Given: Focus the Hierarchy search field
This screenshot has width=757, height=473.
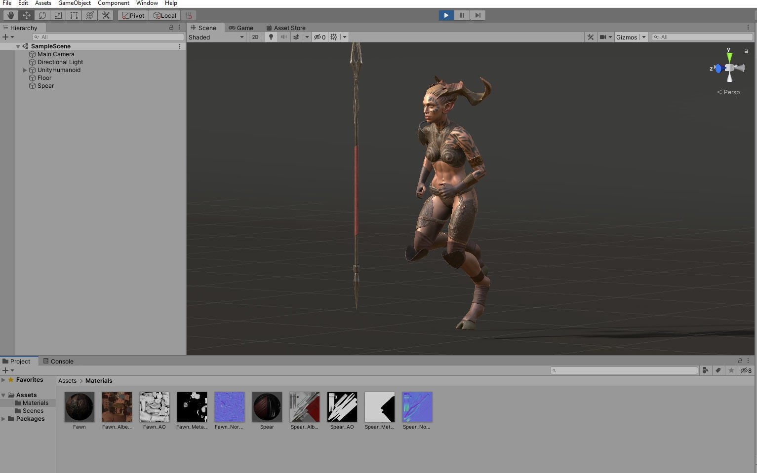Looking at the screenshot, I should coord(108,37).
